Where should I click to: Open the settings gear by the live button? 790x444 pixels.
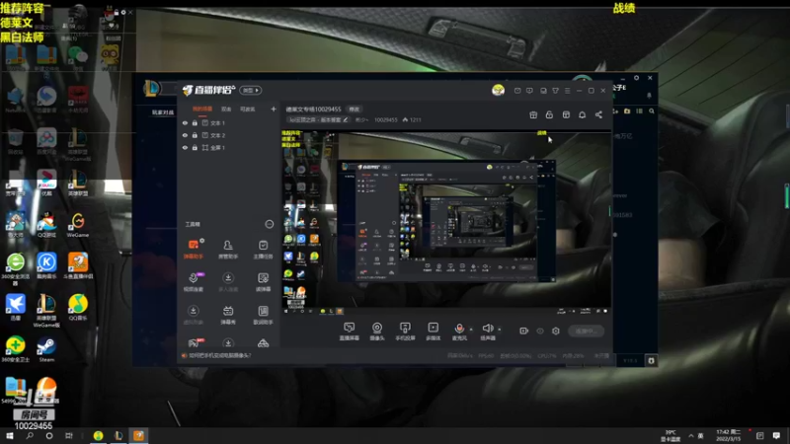(556, 331)
